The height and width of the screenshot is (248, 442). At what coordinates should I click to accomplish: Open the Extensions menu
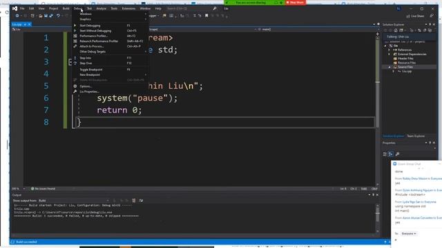coord(128,8)
